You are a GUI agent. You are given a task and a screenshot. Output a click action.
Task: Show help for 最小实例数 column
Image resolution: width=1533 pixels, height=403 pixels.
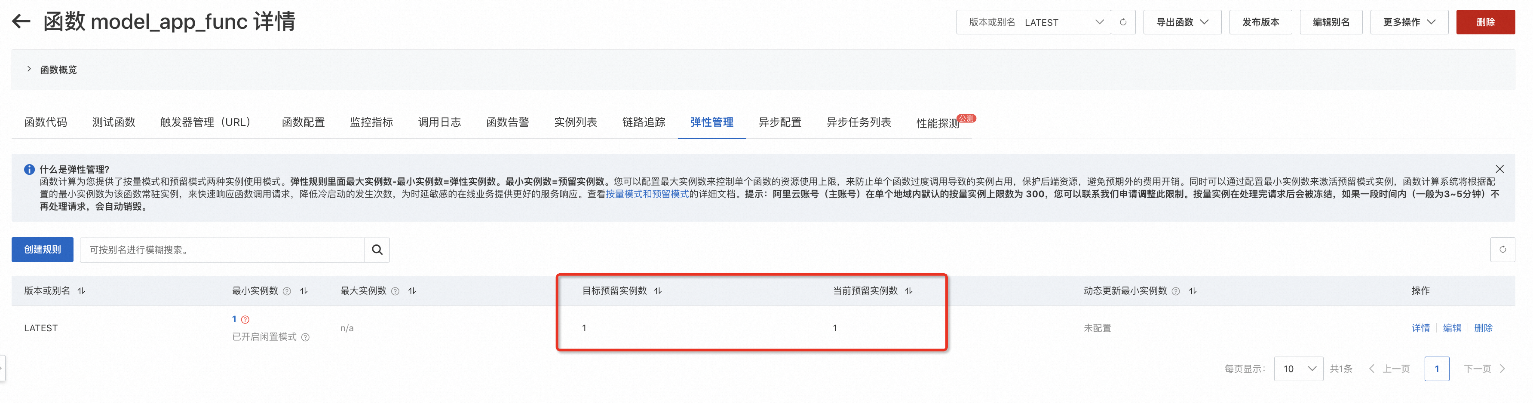287,291
